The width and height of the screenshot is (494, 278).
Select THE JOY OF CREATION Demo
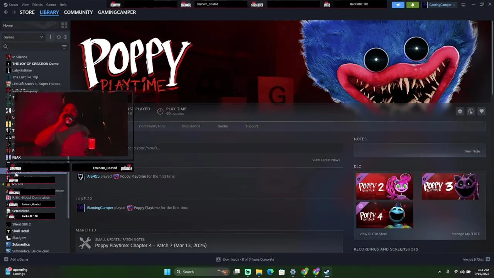tap(35, 64)
